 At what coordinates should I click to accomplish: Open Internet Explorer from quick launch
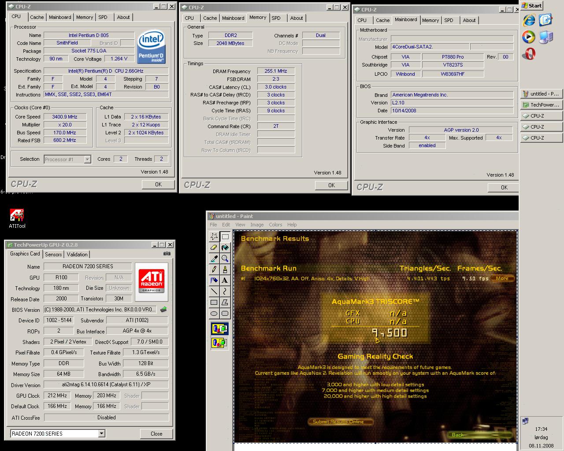pyautogui.click(x=529, y=20)
